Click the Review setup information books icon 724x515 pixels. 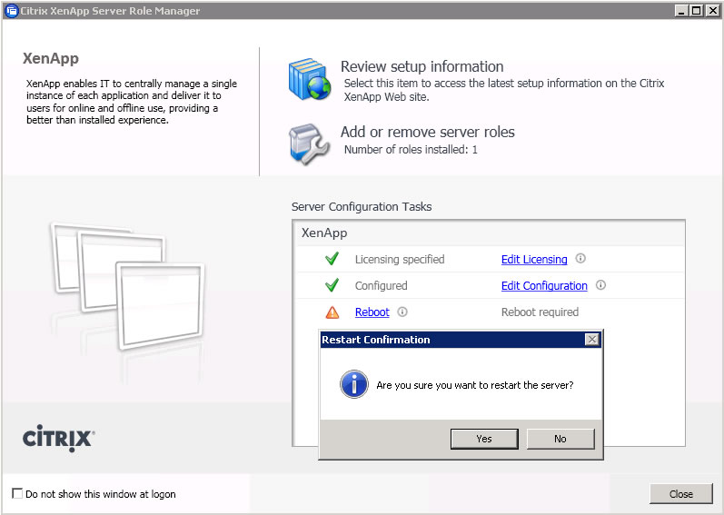coord(310,79)
